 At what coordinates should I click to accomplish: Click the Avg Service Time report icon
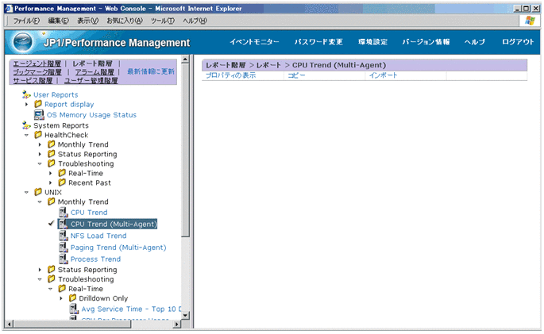point(74,309)
